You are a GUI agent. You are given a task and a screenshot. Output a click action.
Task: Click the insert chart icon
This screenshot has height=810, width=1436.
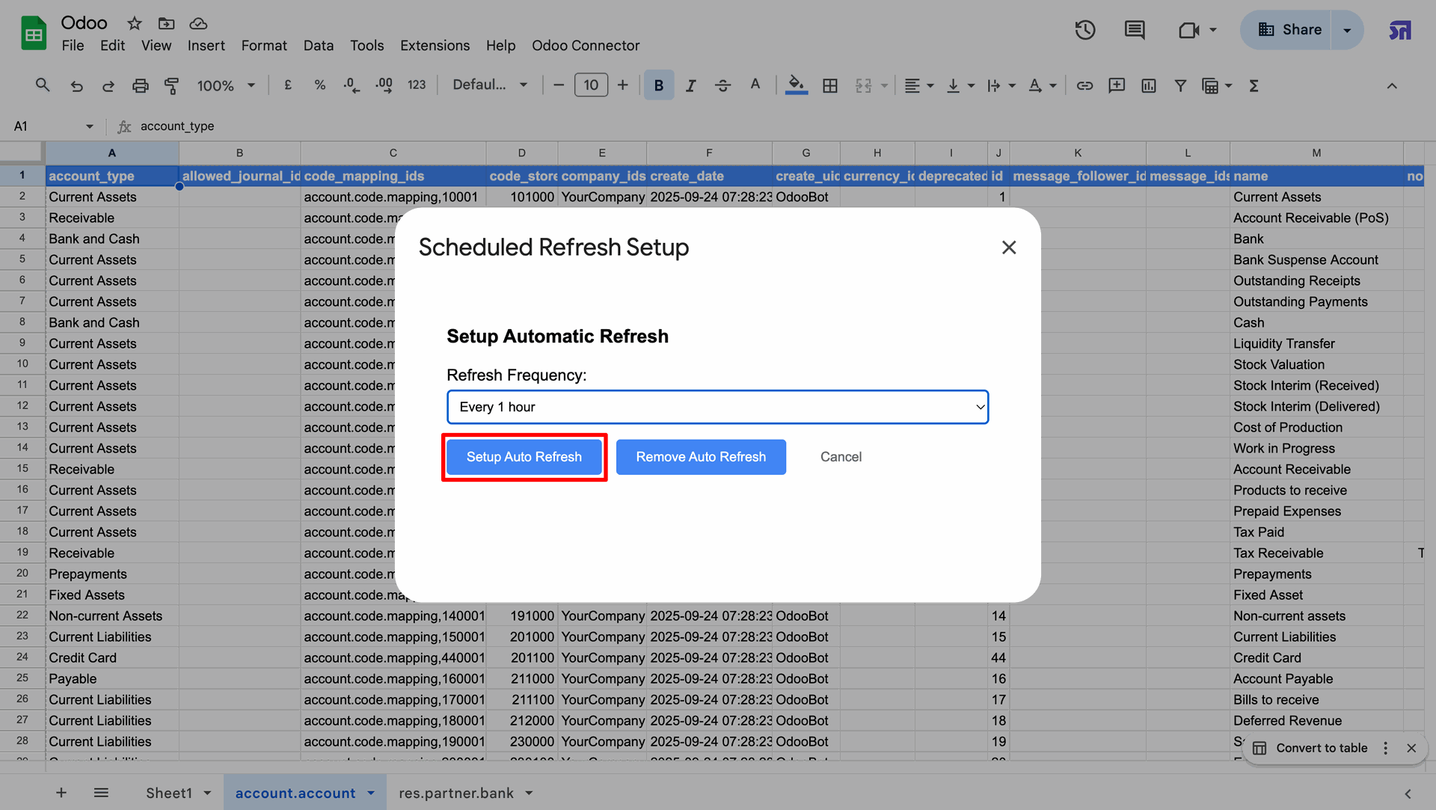click(1148, 85)
